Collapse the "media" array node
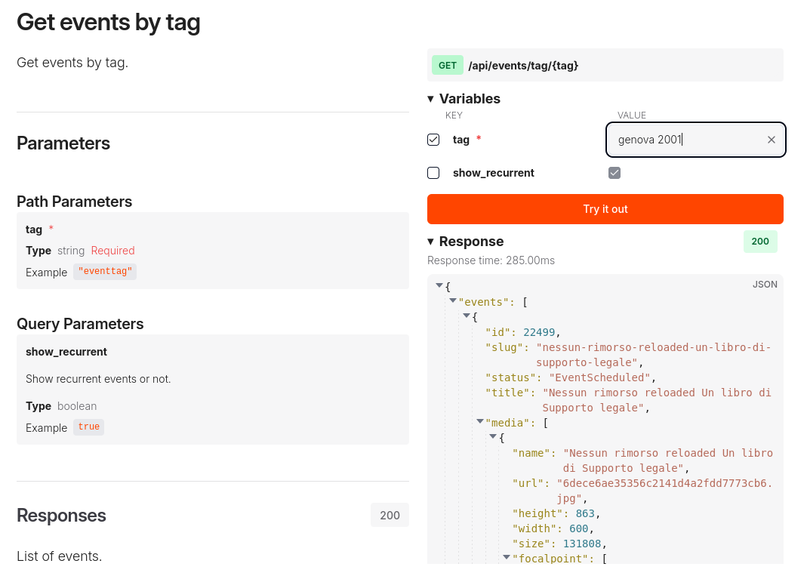807x576 pixels. pyautogui.click(x=479, y=421)
